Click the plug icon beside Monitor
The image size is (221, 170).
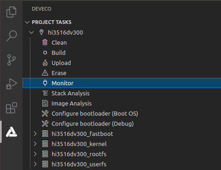tap(45, 83)
